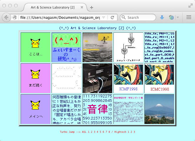Close the Art & Science Laboratory tab
Screen dimensions: 195x141
tap(82, 7)
